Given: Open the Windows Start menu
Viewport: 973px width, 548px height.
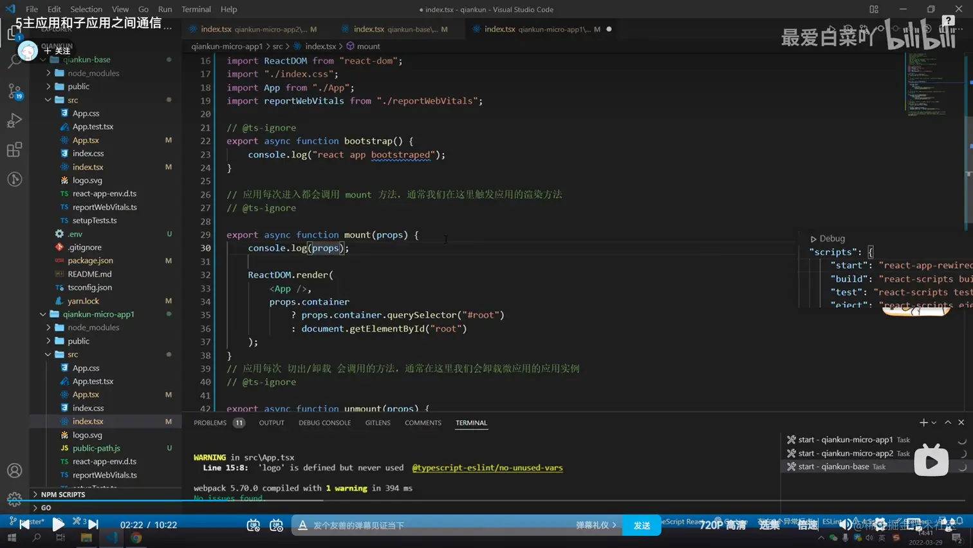Looking at the screenshot, I should point(12,538).
